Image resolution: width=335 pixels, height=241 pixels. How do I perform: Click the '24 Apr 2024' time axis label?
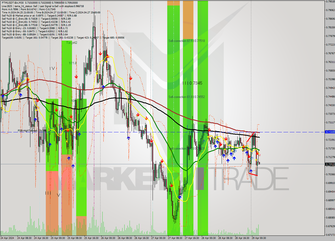pos(7,238)
